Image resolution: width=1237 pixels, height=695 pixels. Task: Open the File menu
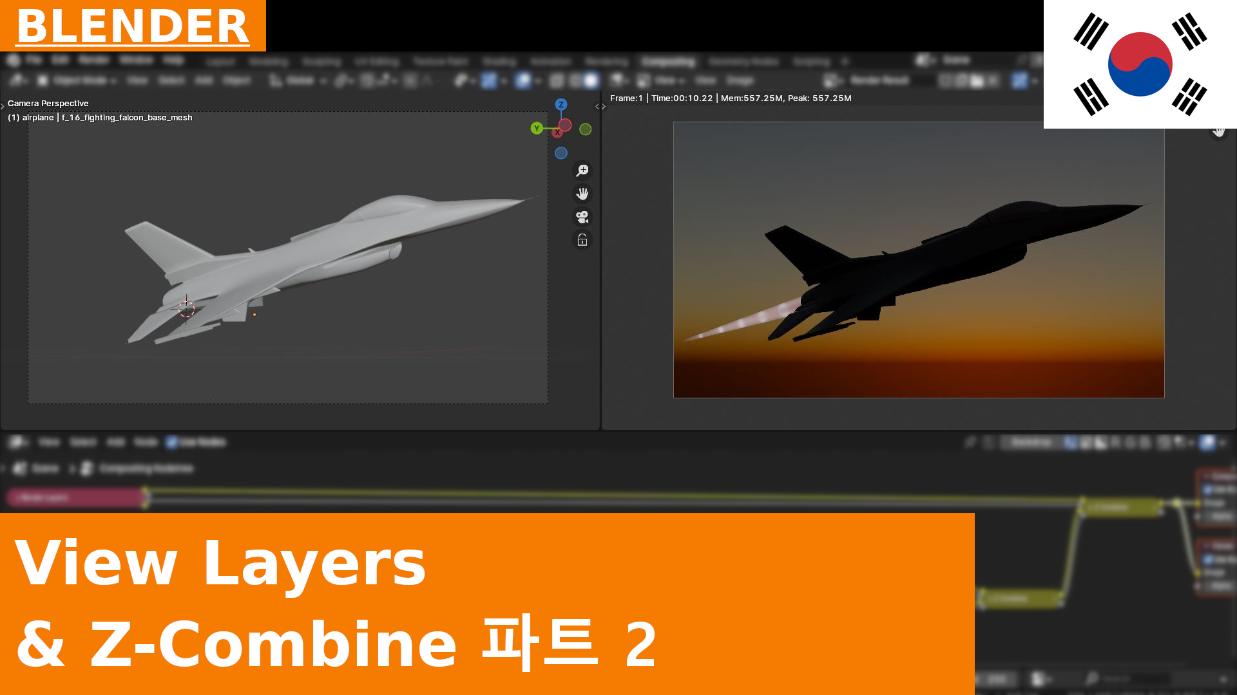(34, 60)
